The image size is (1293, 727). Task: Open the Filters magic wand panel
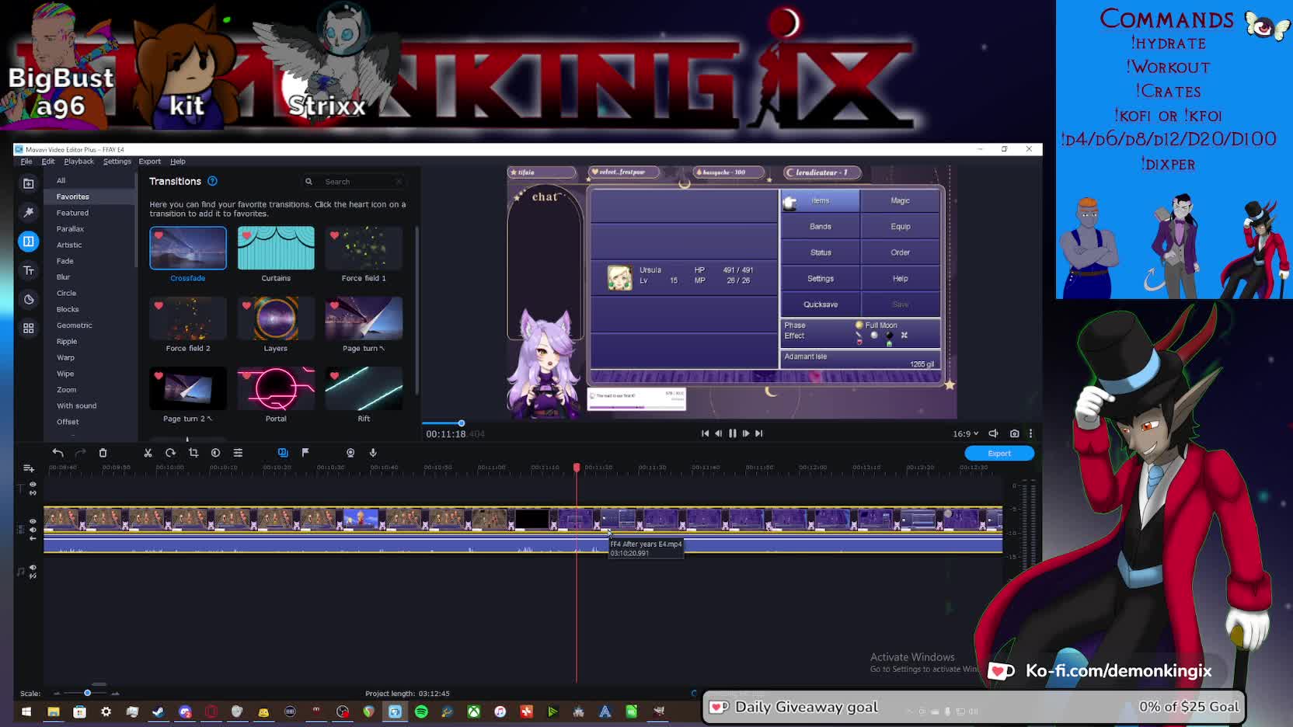[29, 212]
